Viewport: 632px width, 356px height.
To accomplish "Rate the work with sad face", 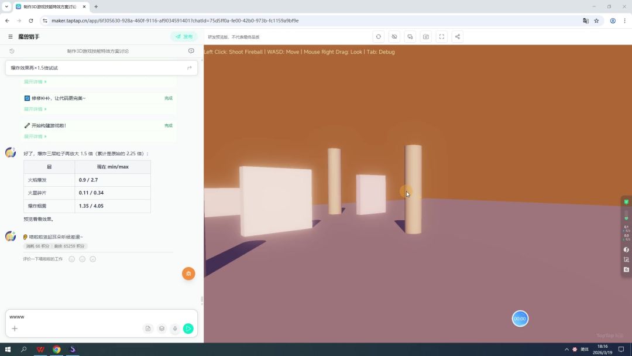I will [92, 259].
